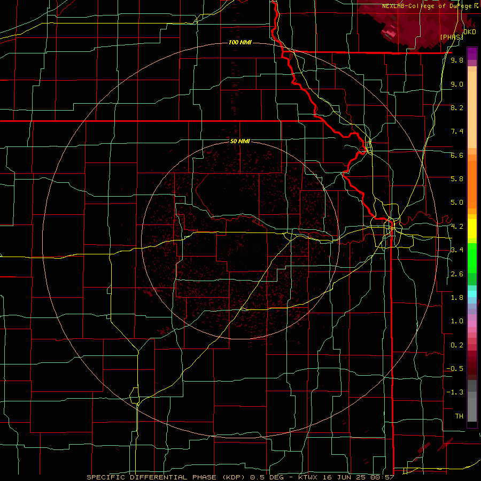Click the bright pink echo core at top right
481x481 pixels.
pos(389,33)
